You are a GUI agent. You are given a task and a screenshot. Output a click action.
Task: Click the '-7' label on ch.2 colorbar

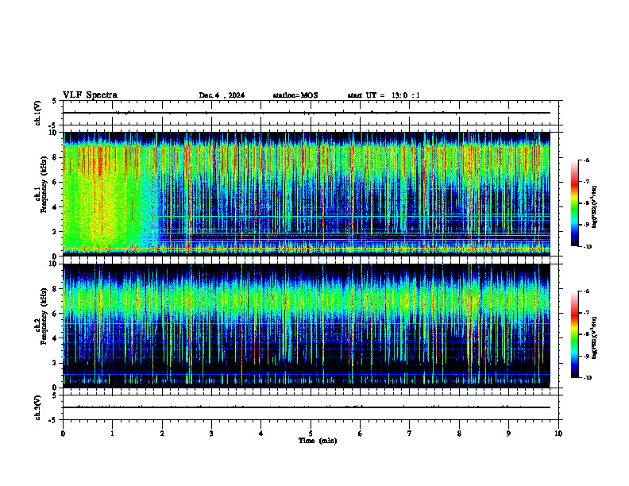point(586,313)
